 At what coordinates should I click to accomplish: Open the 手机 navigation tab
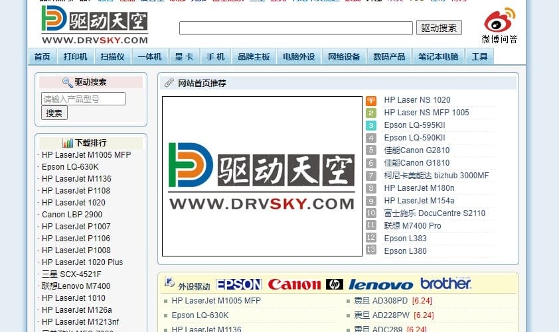[215, 56]
